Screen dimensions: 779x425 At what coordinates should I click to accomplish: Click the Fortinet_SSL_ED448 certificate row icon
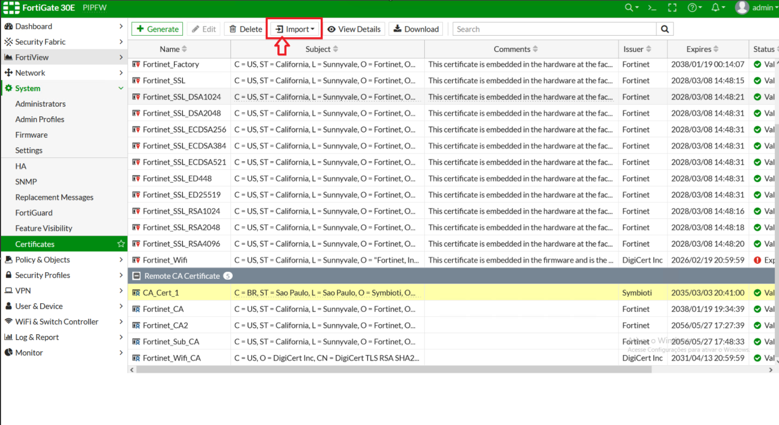click(x=136, y=178)
